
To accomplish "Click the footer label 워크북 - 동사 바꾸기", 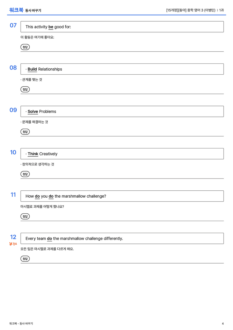I will click(21, 324).
